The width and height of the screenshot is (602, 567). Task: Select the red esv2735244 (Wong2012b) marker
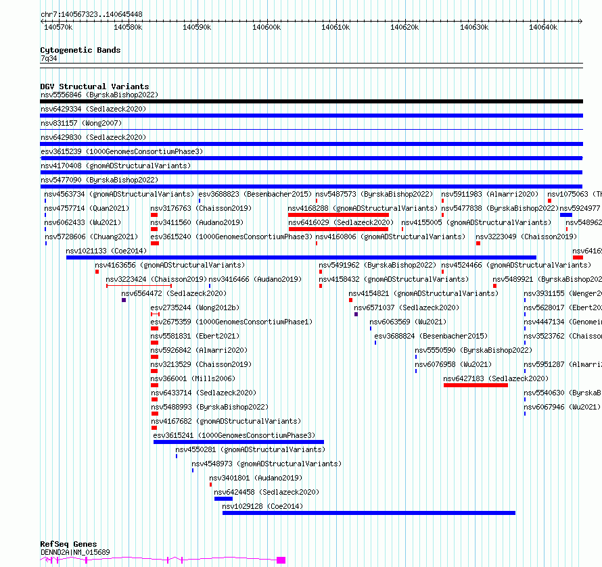(155, 314)
